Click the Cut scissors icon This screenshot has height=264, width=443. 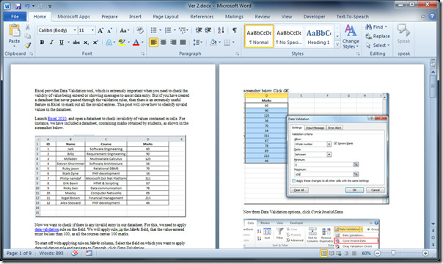[28, 27]
